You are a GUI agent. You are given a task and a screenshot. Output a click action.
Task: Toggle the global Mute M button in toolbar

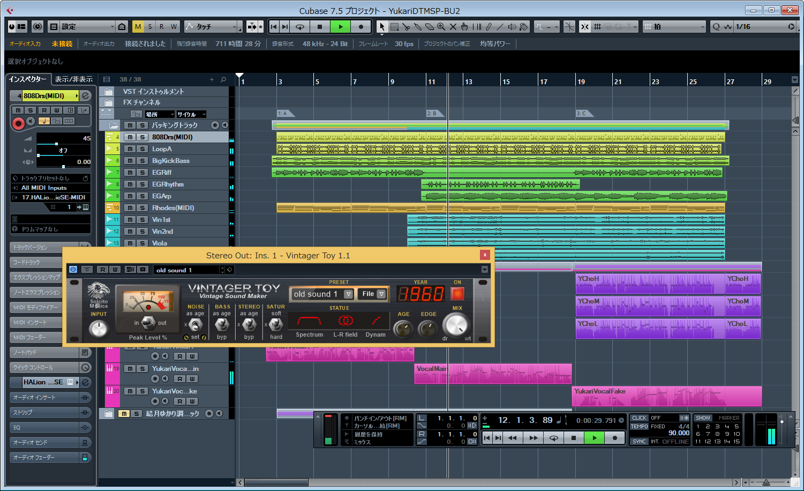tap(138, 26)
